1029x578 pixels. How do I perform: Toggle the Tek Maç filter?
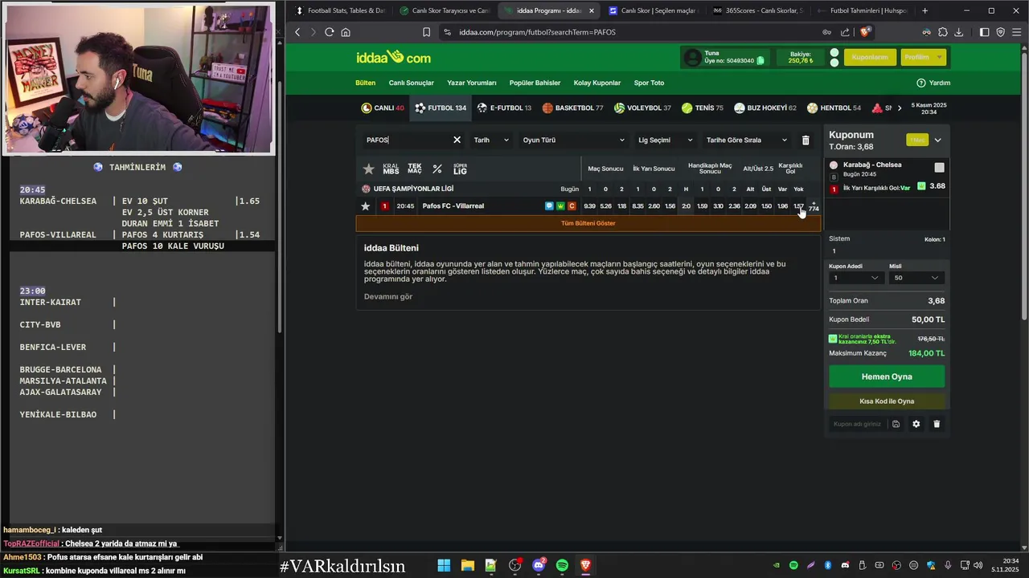(x=414, y=169)
